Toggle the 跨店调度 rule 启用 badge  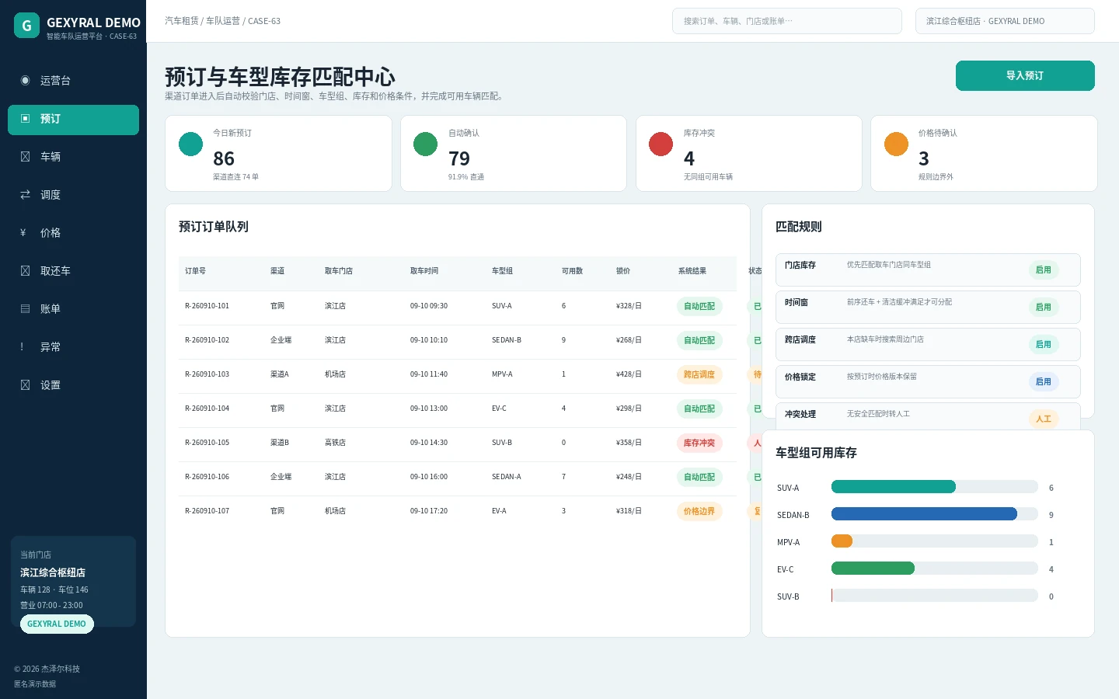[1044, 345]
